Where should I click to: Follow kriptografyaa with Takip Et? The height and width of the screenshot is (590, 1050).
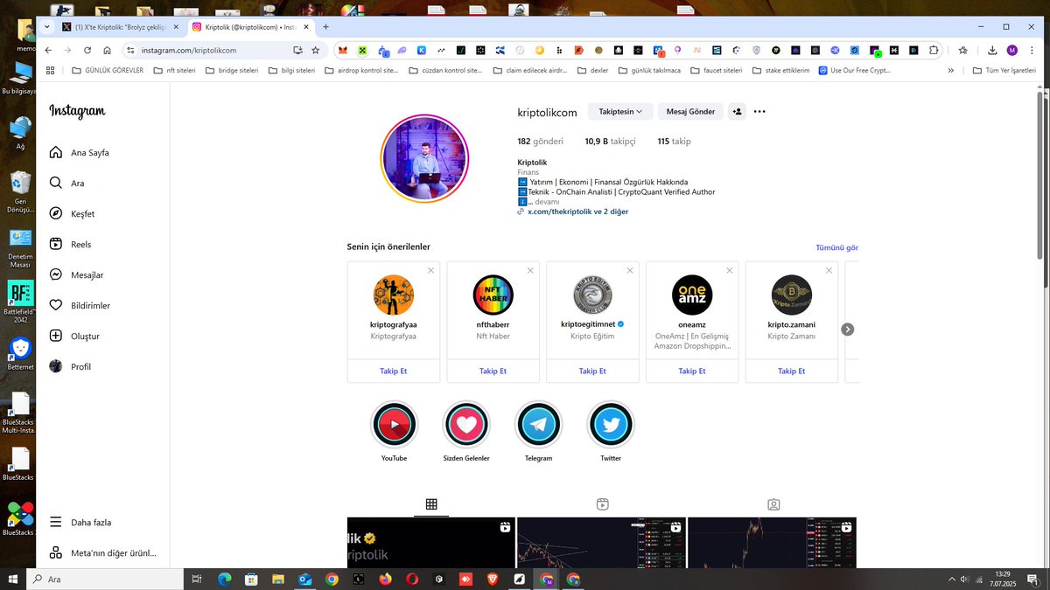393,371
